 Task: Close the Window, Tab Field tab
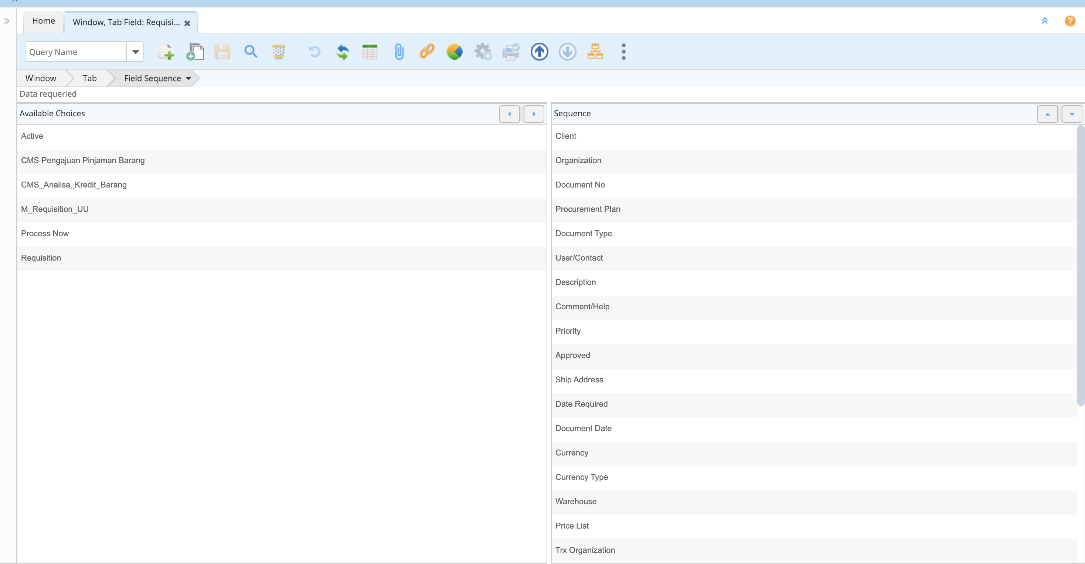(187, 23)
